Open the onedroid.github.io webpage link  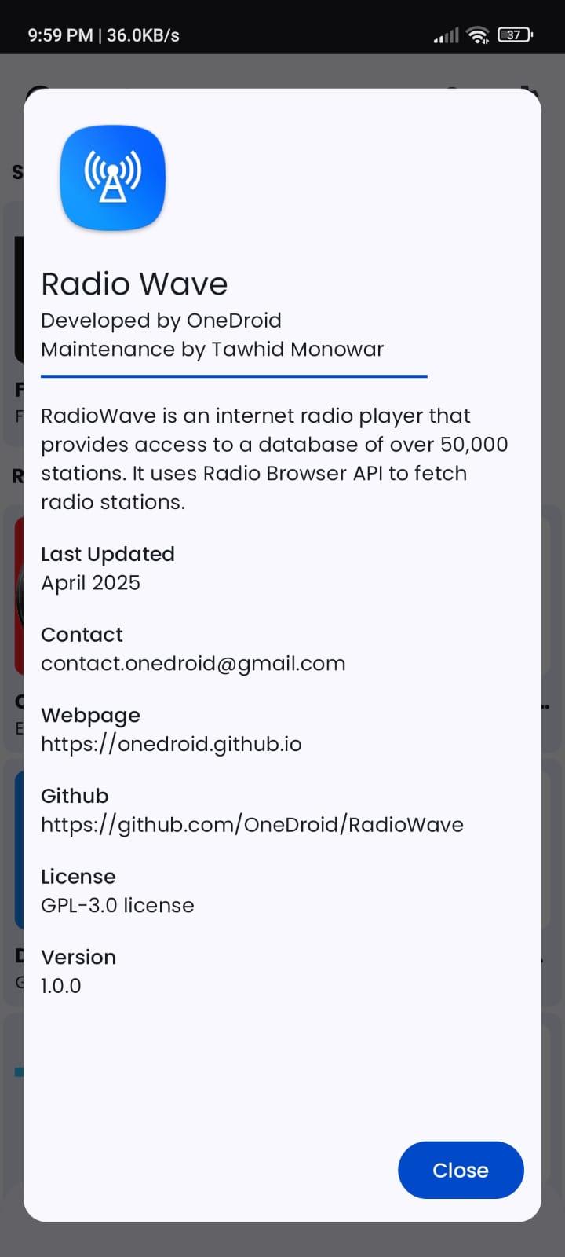(x=171, y=744)
